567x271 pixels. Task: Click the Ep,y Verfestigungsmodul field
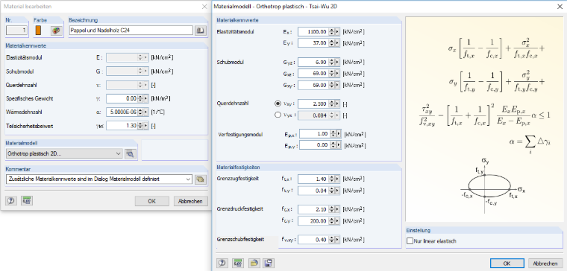314,145
